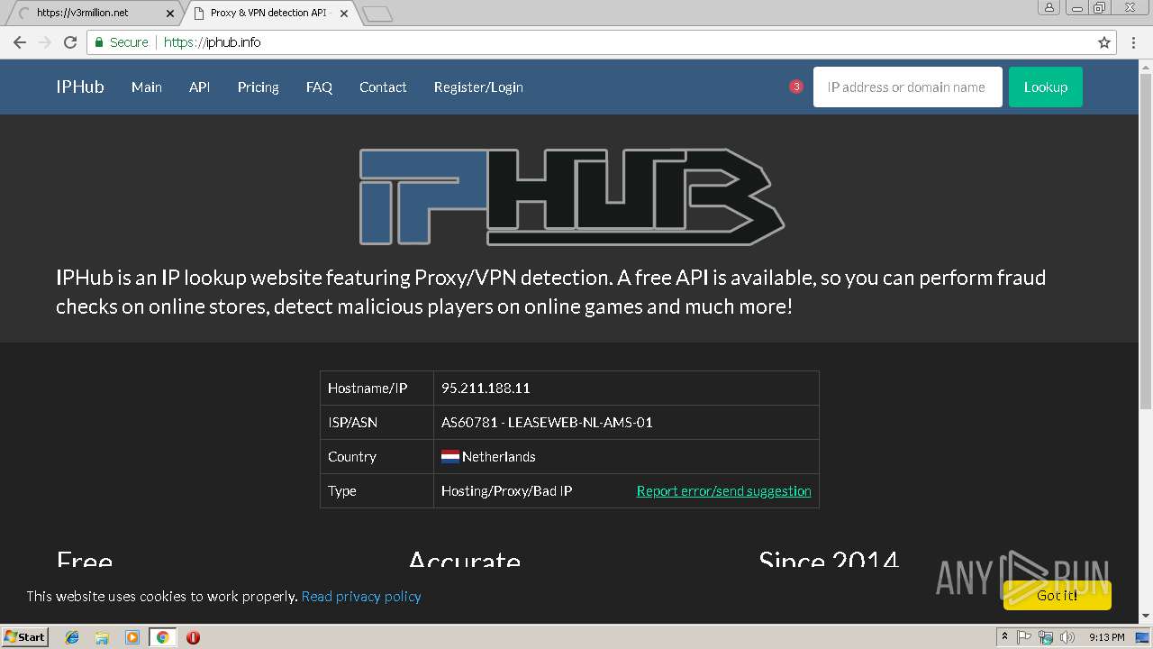Click the network tray icon
Screen dimensions: 1153x649
(1046, 637)
